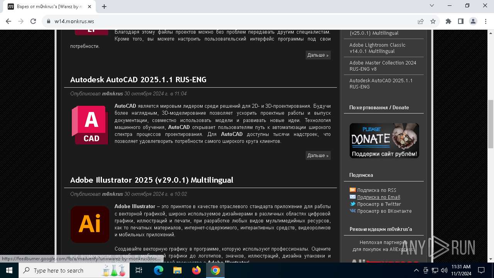Click Дальше button above AutoCAD title
Image resolution: width=494 pixels, height=278 pixels.
[x=318, y=55]
